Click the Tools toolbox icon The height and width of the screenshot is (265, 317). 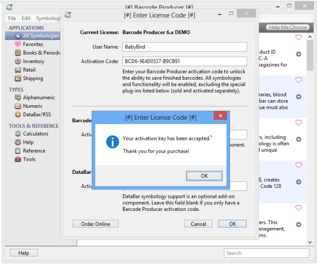click(x=18, y=159)
